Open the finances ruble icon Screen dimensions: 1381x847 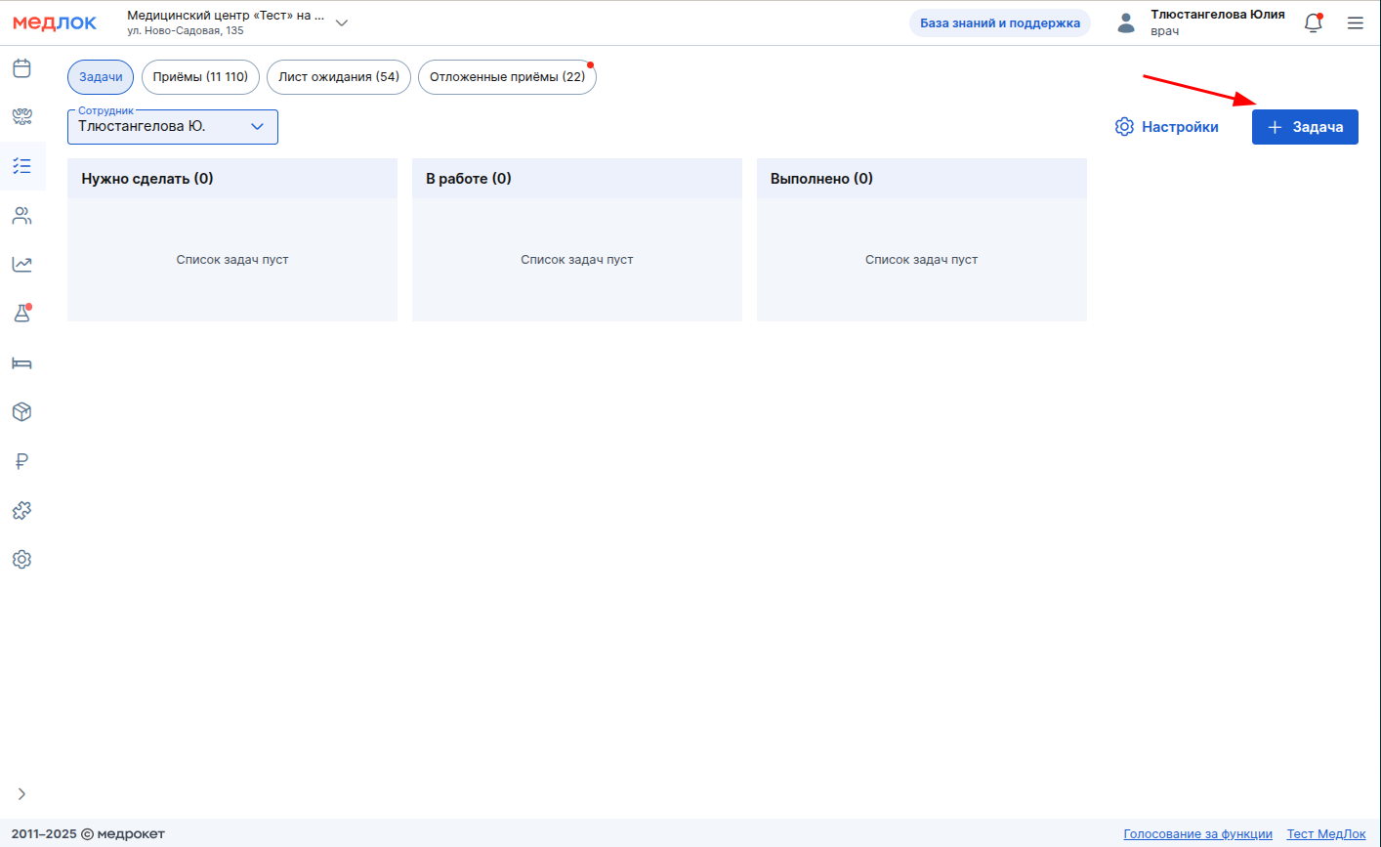pos(21,461)
